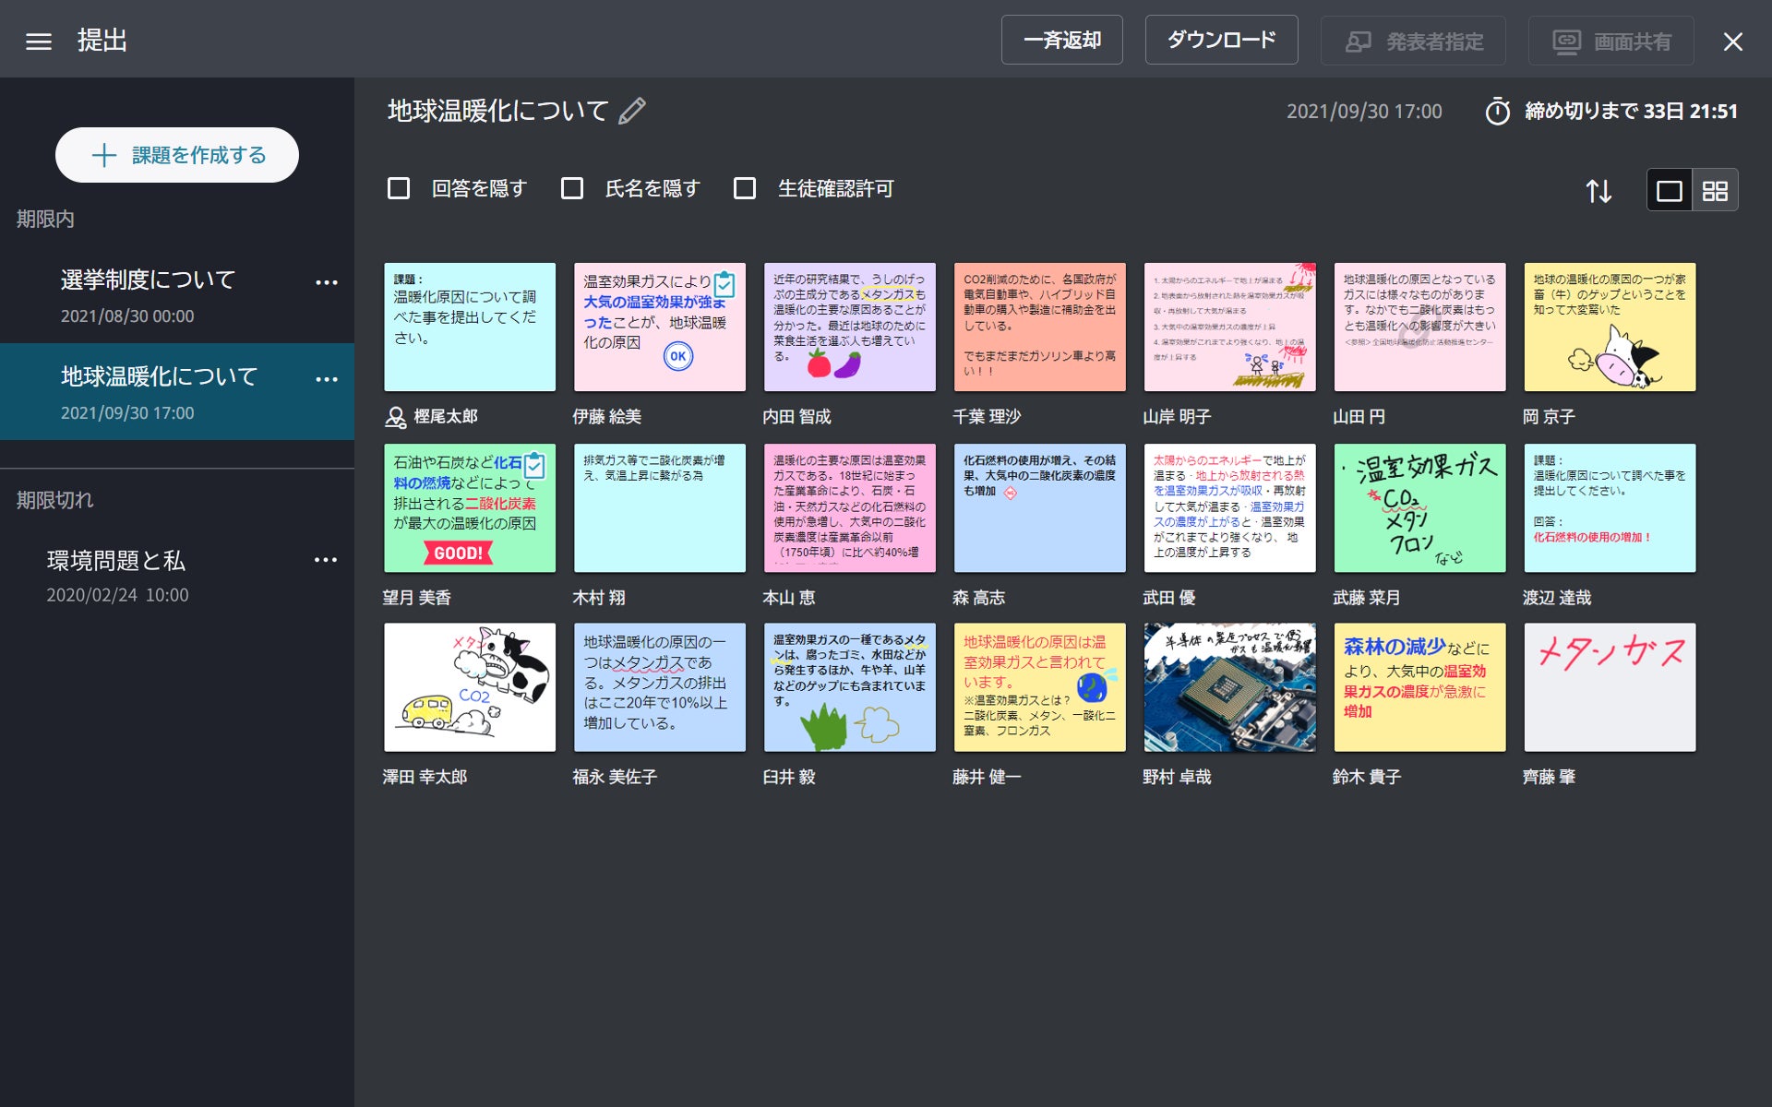
Task: Click the ダウンロード button
Action: coord(1220,40)
